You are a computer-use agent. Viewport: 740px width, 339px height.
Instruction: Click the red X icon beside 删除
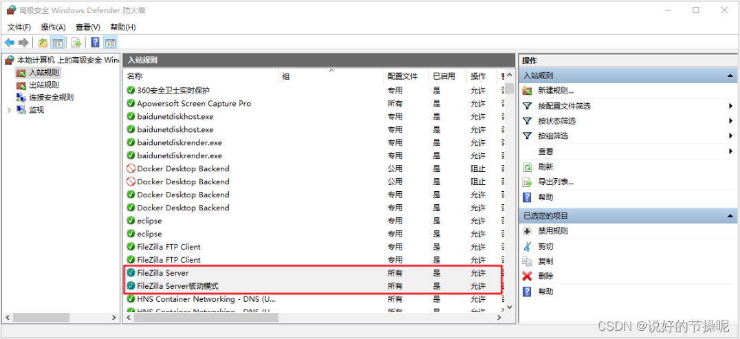coord(527,276)
